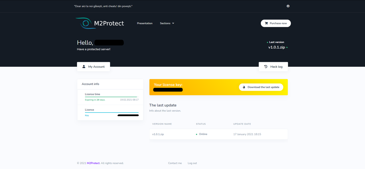
Task: Select v1.0.1.zip in the version table
Action: 158,134
